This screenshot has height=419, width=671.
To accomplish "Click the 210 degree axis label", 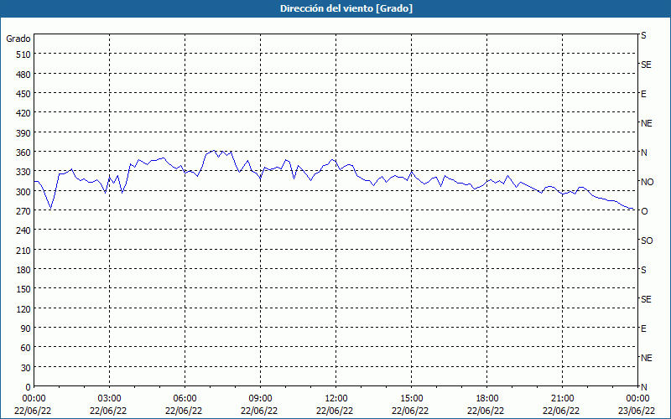I will pyautogui.click(x=23, y=250).
